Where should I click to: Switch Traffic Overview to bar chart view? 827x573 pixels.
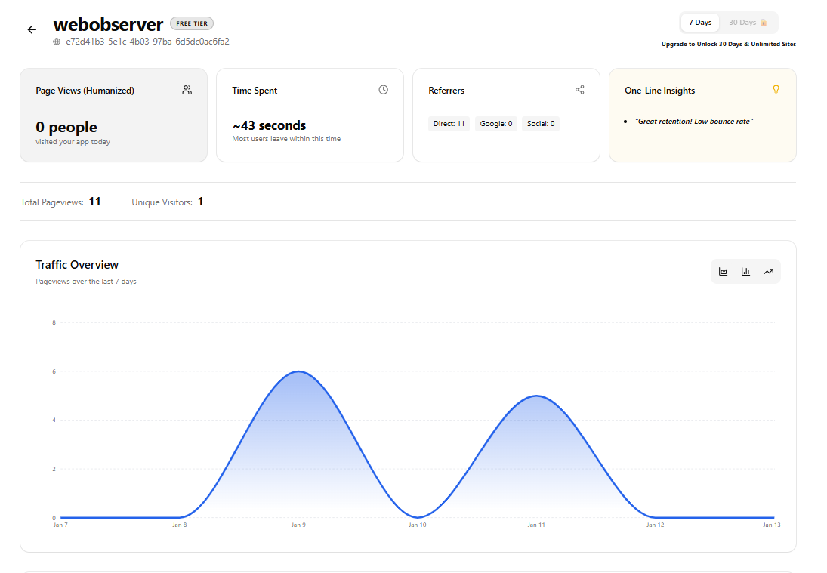(745, 272)
